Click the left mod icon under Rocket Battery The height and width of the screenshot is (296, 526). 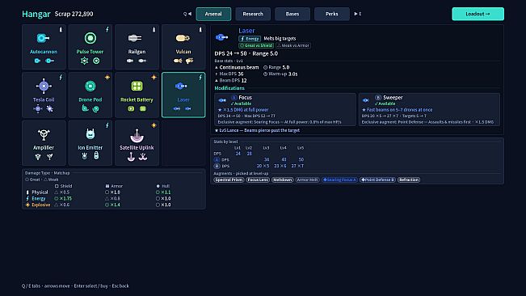[x=131, y=108]
